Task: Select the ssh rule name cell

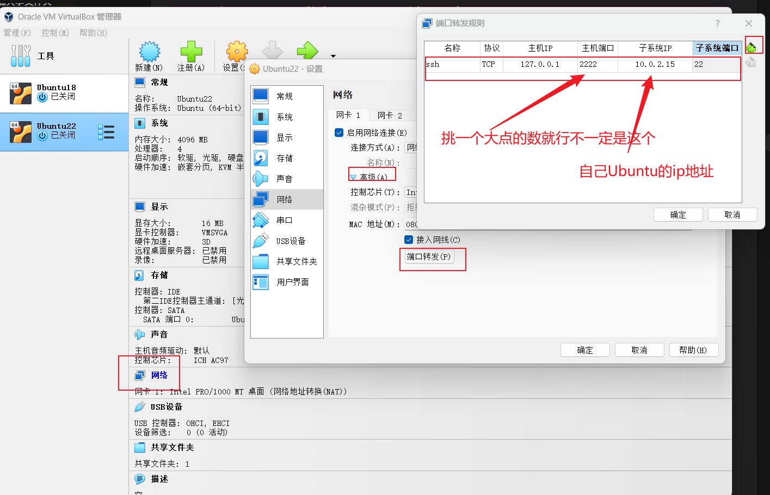Action: 452,64
